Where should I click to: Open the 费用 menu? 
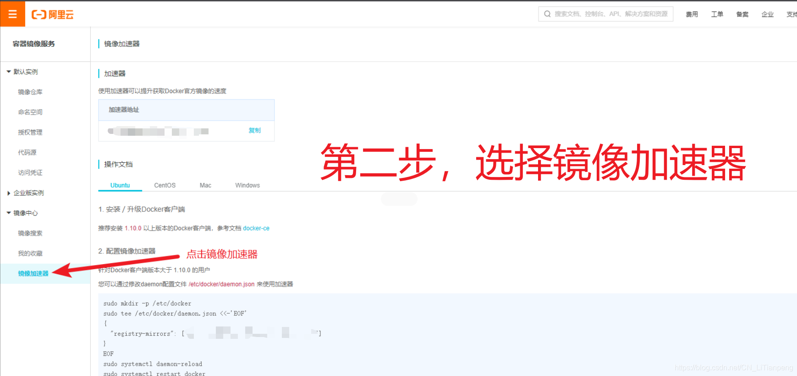pyautogui.click(x=692, y=14)
